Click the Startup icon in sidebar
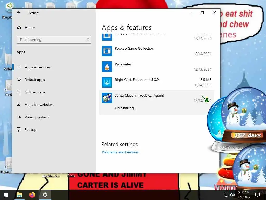266x200 pixels. click(x=19, y=129)
